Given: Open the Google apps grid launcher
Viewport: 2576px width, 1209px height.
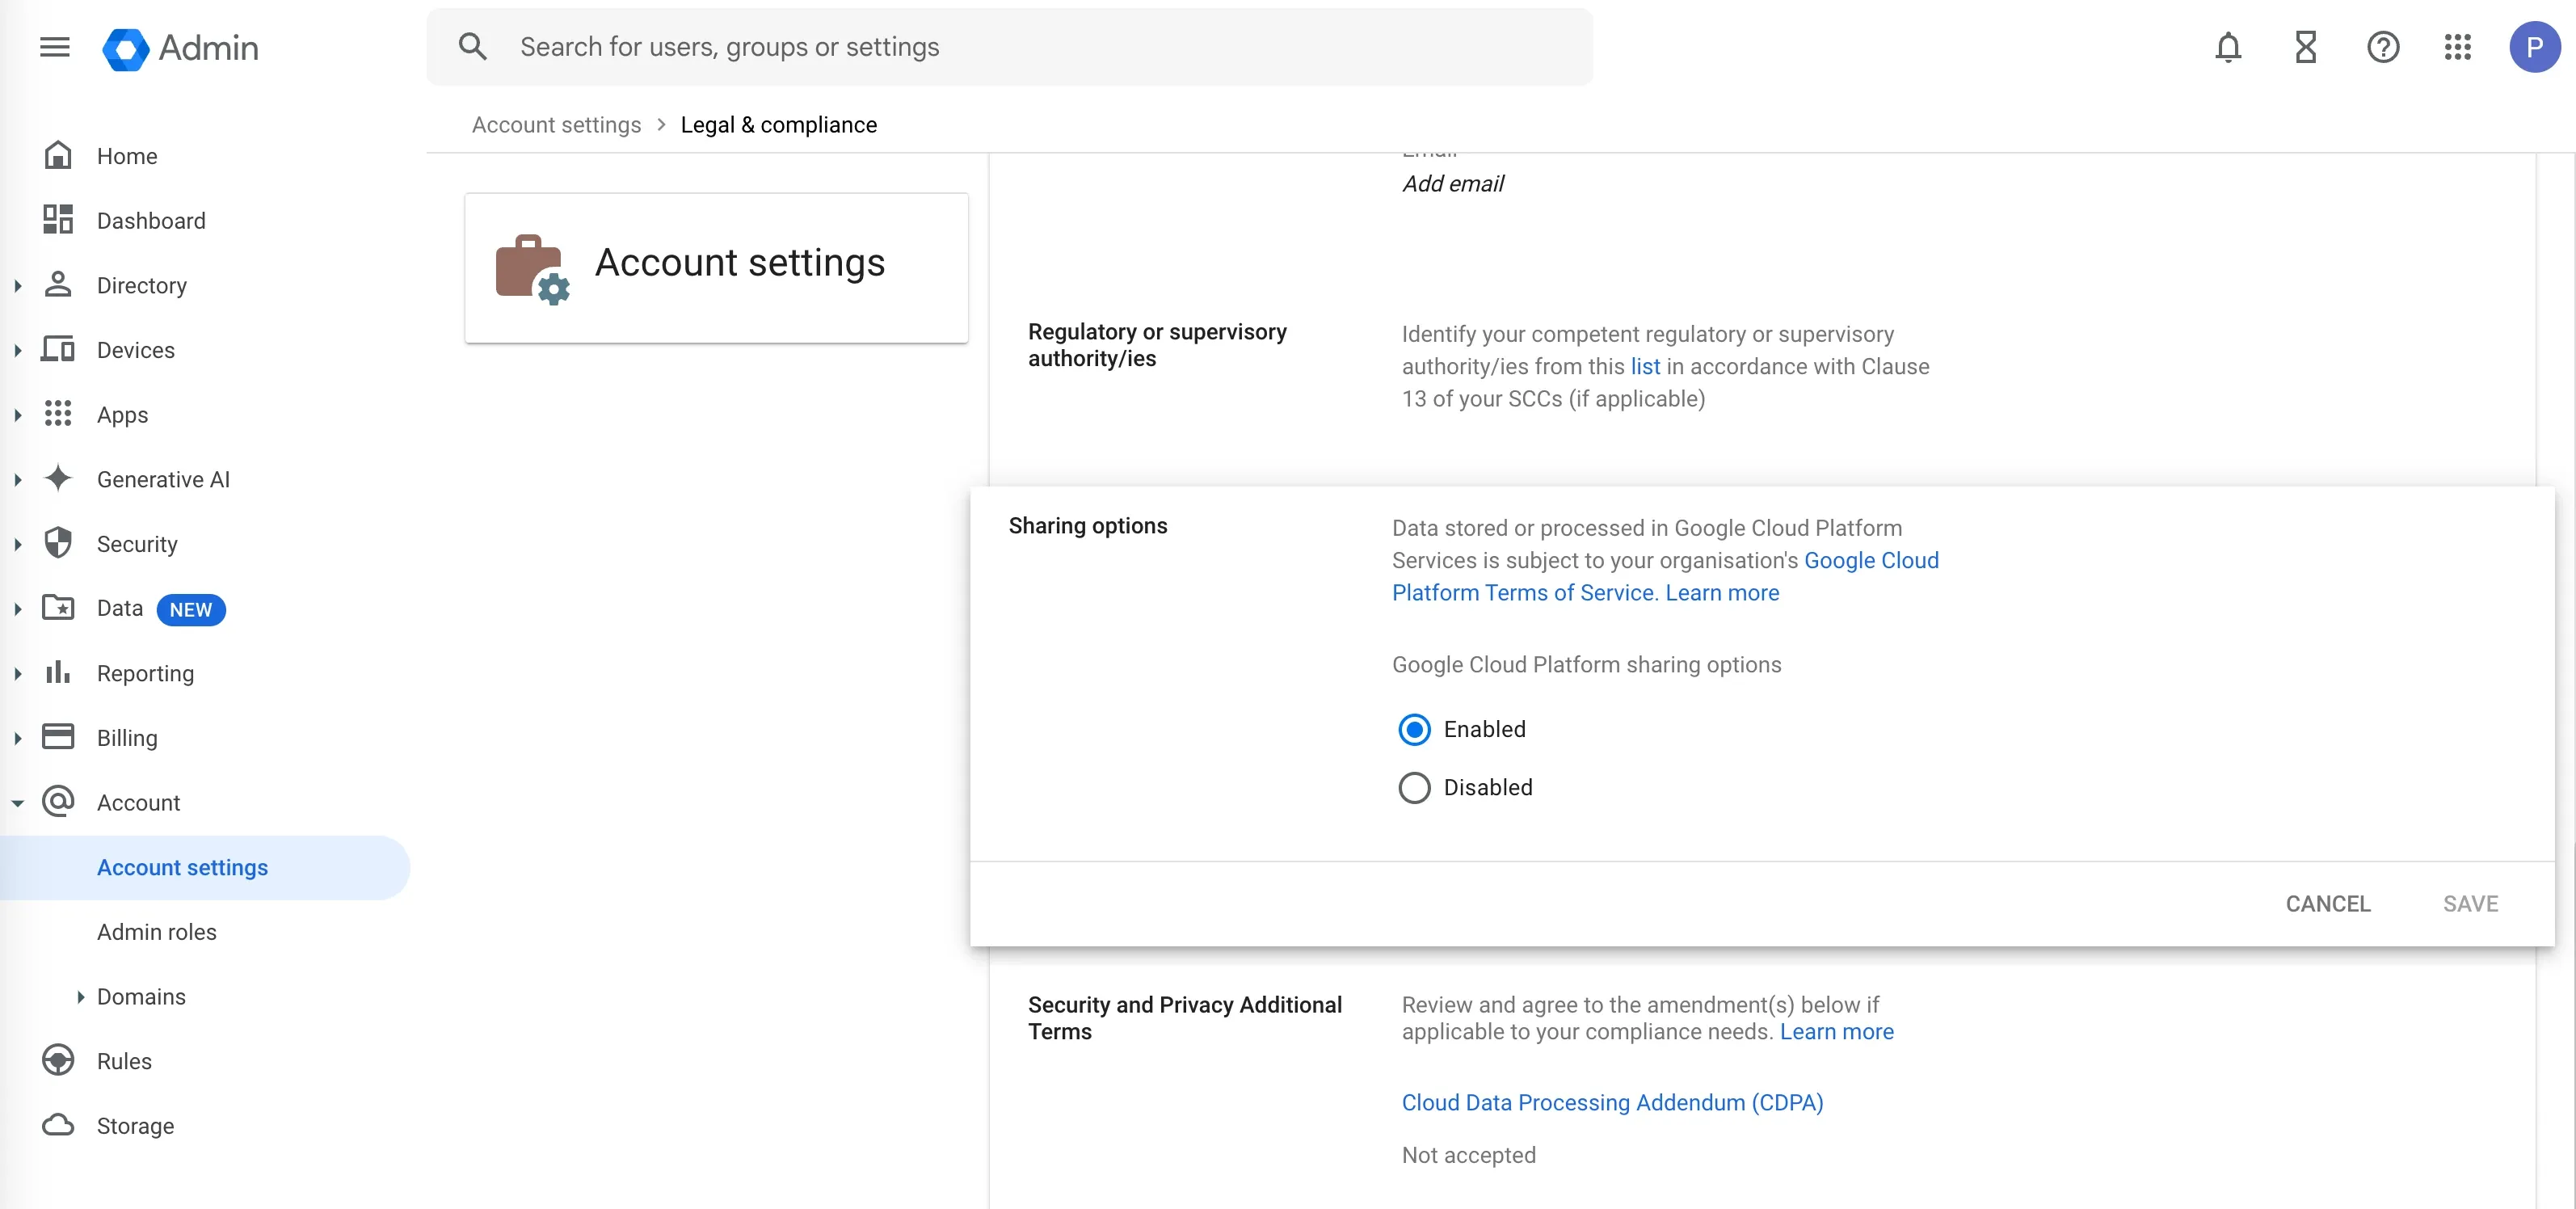Looking at the screenshot, I should tap(2459, 47).
